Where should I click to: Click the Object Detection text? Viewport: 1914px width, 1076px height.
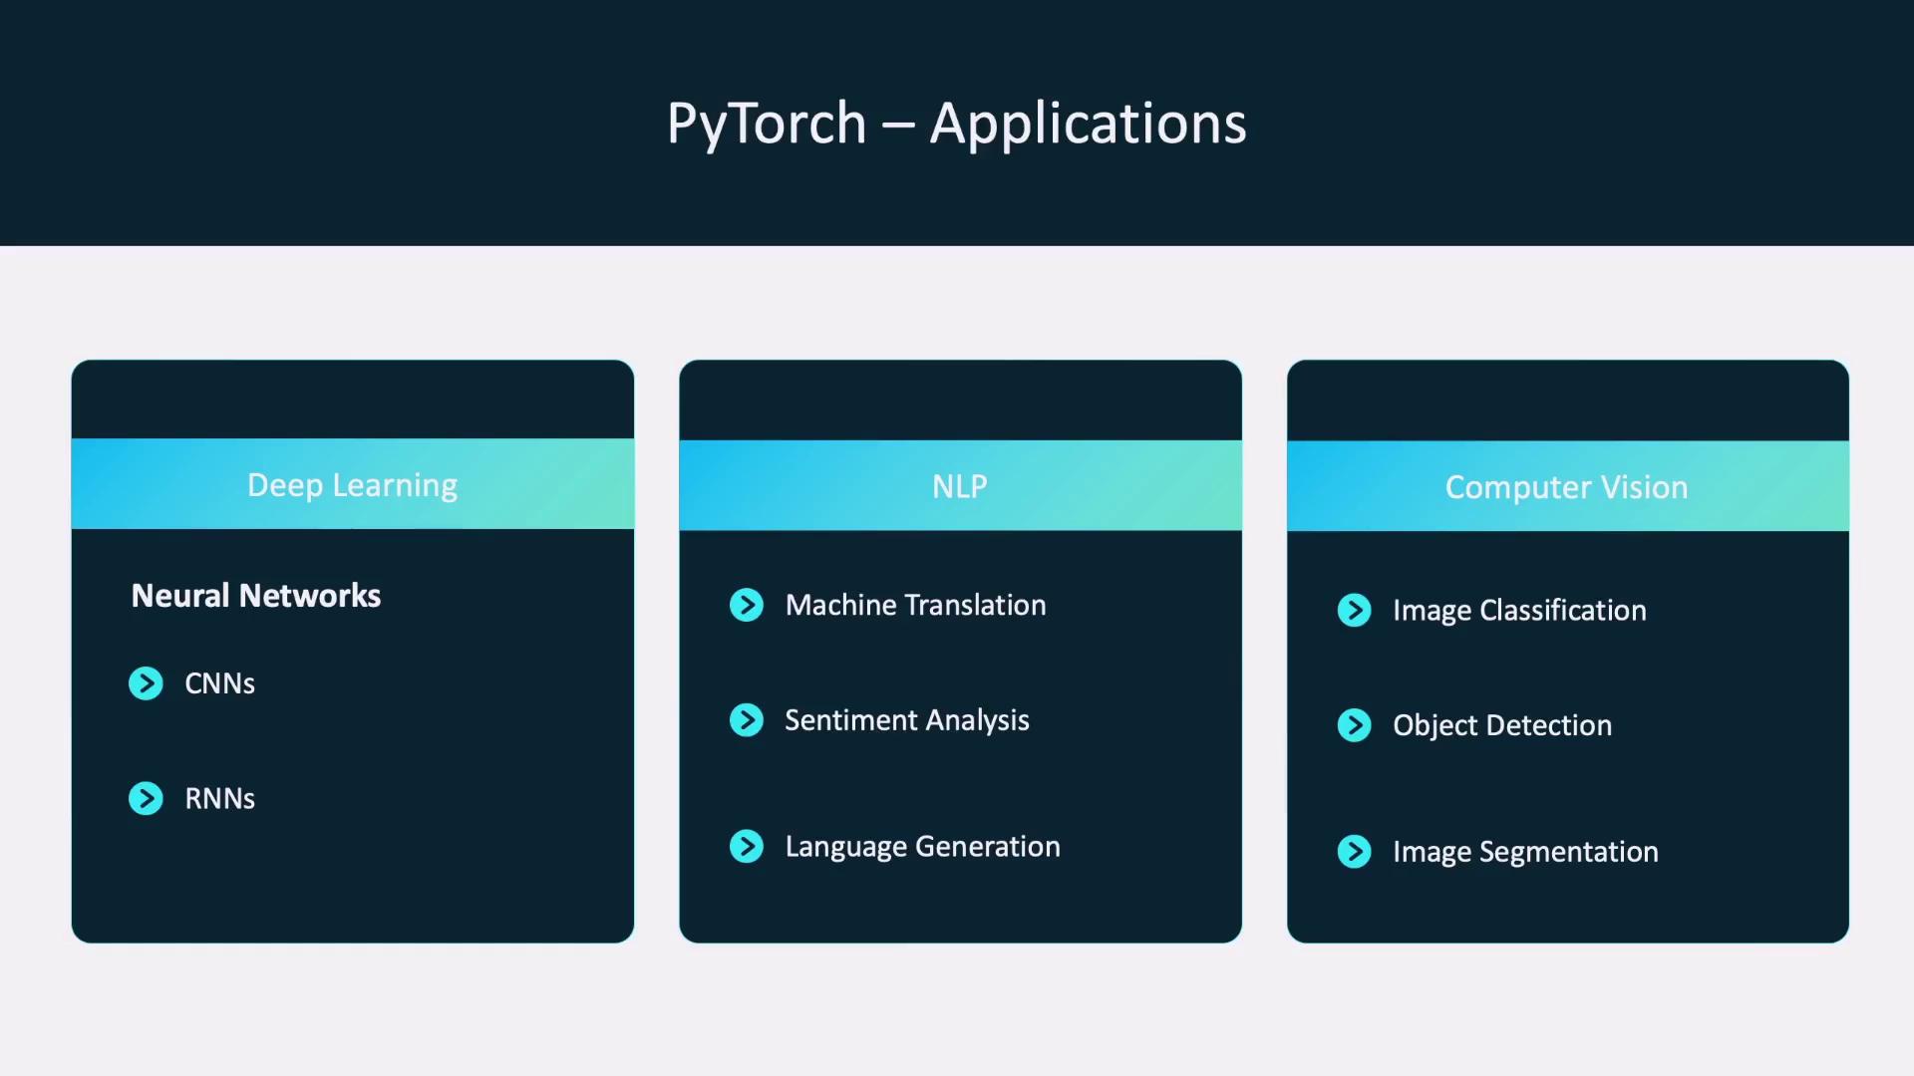click(1501, 725)
